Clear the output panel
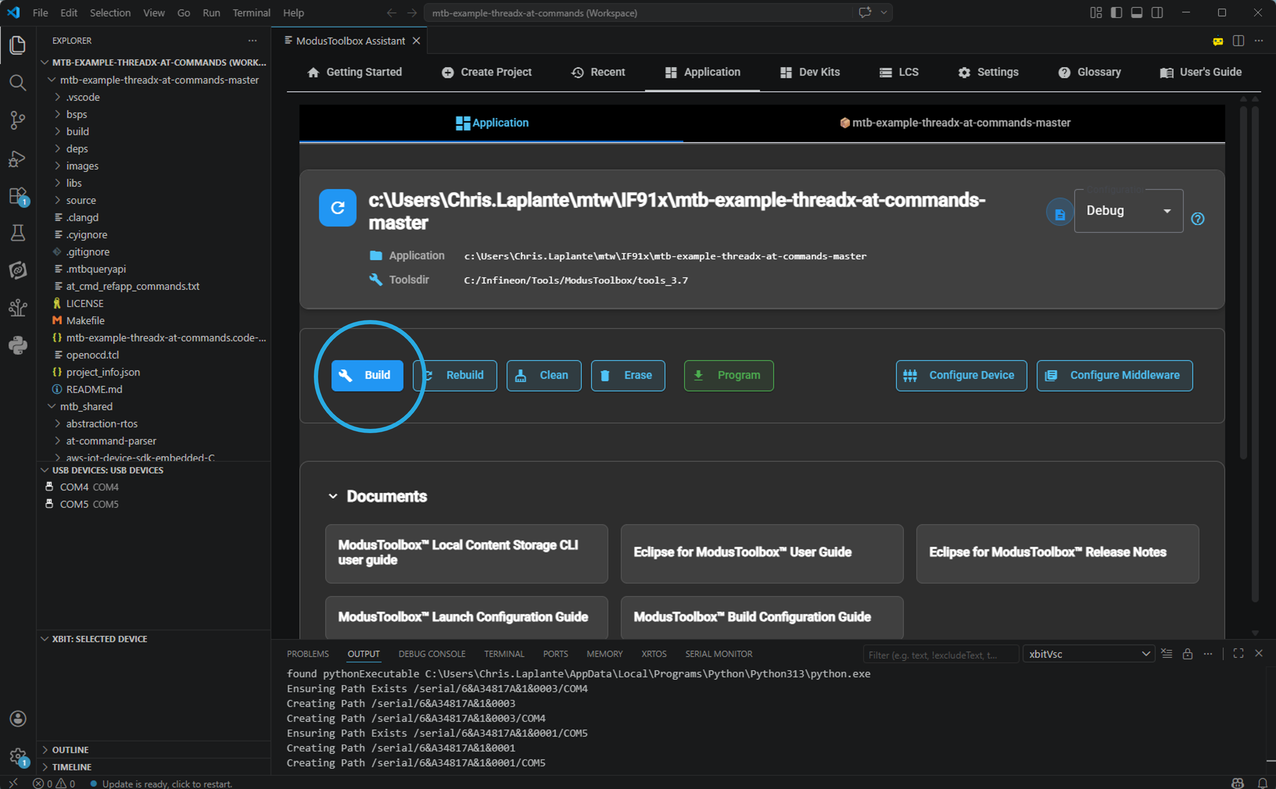The width and height of the screenshot is (1276, 789). click(x=1166, y=653)
